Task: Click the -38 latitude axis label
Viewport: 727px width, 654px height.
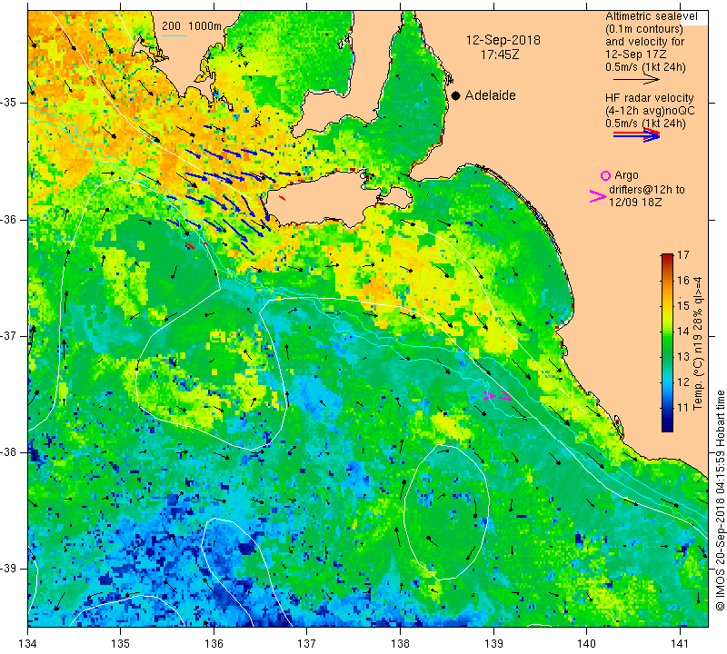Action: coord(8,452)
